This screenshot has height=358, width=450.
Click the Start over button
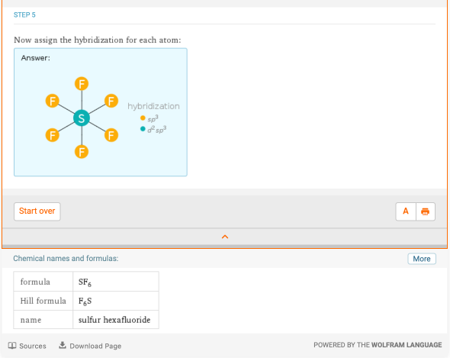point(37,211)
